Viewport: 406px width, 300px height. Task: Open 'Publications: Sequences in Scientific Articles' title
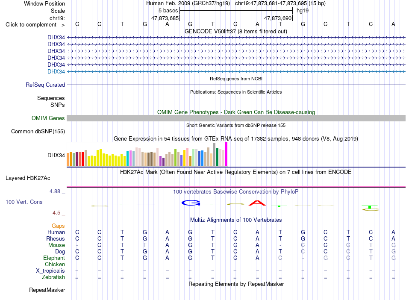tap(236, 92)
